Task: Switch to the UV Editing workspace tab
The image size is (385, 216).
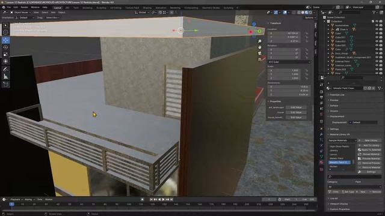Action: [115, 8]
